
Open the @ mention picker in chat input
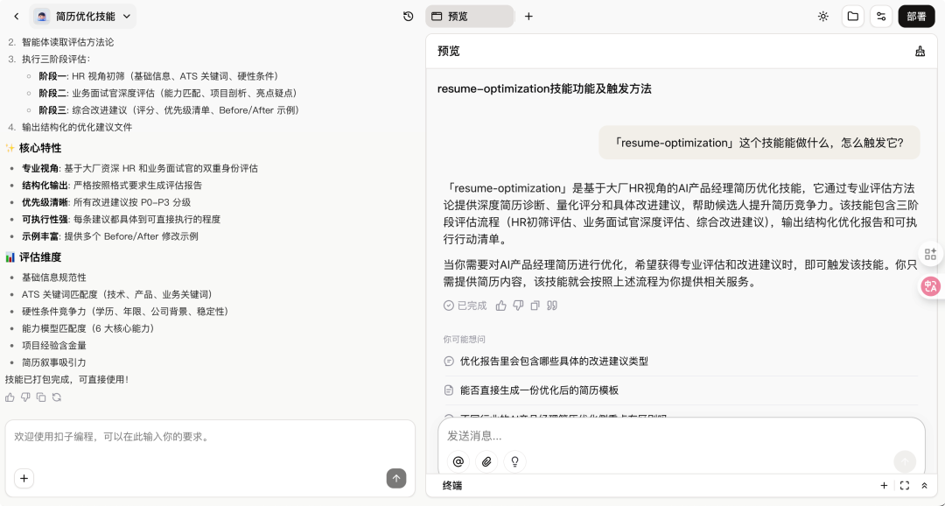click(x=458, y=461)
